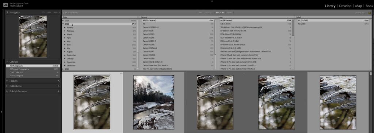The image size is (374, 133).
Task: Click the filter lock icon beside Custom Filter
Action: [370, 13]
